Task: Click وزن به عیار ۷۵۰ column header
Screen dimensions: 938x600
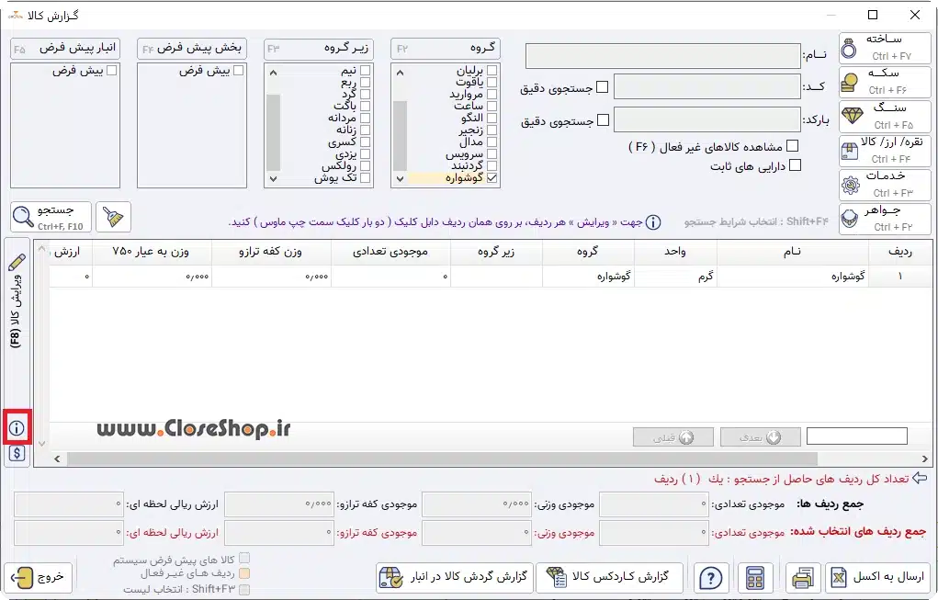Action: click(x=152, y=252)
